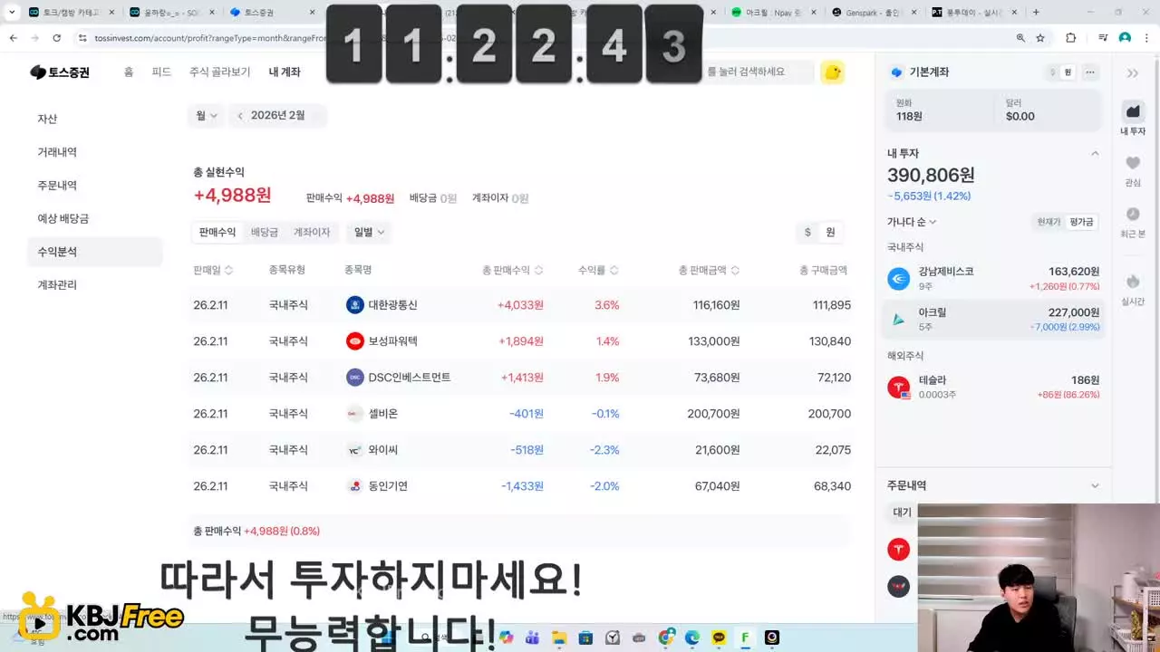1160x652 pixels.
Task: Select 원 in 기본계좌 currency toggle
Action: (1068, 72)
